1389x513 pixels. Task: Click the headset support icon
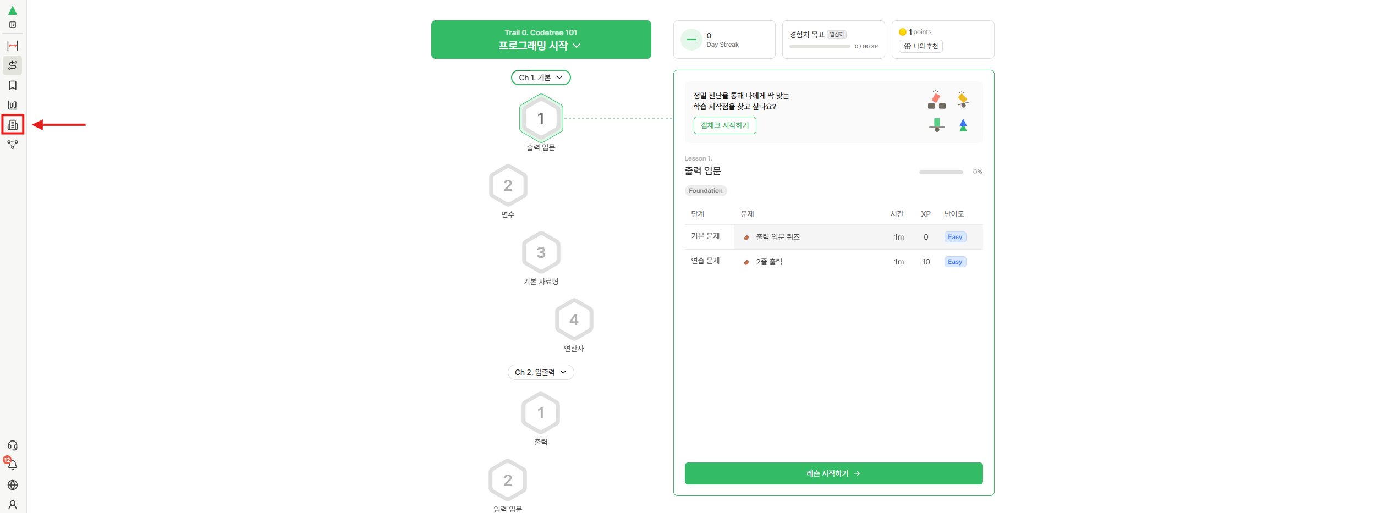click(13, 445)
